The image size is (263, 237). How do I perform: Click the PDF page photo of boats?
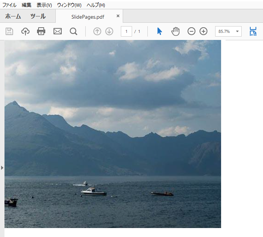tap(113, 134)
